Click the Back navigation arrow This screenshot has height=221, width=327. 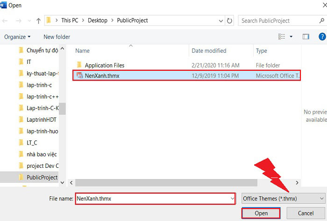(6, 21)
